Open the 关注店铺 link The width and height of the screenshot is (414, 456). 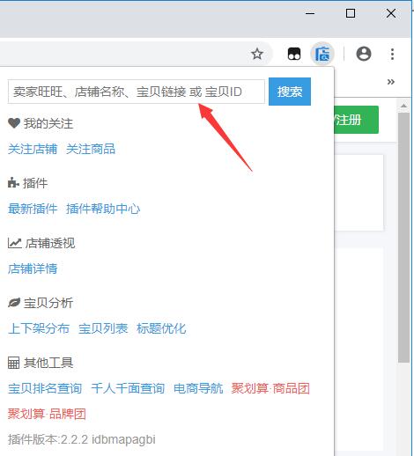coord(33,149)
